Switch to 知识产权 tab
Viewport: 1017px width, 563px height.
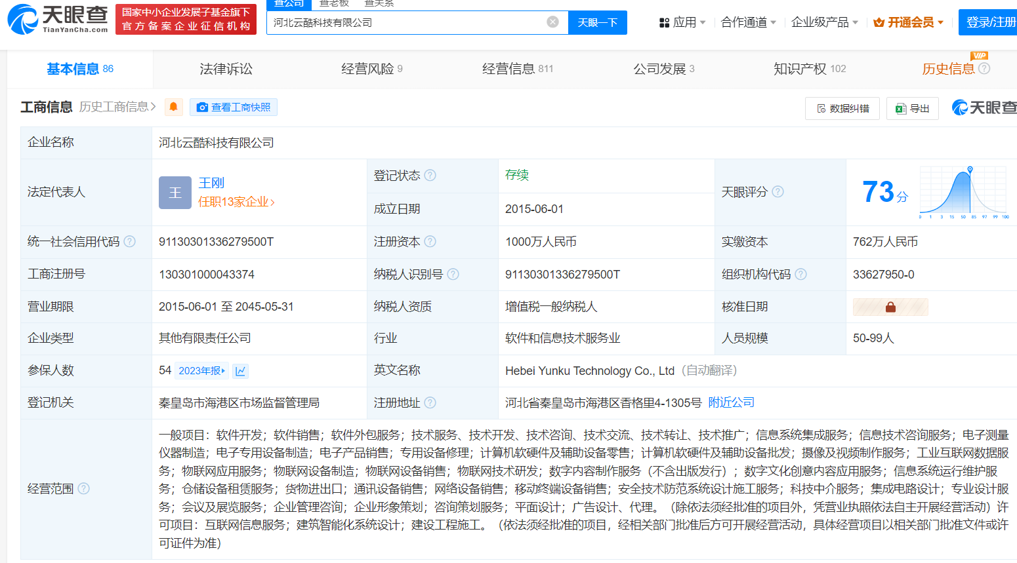(x=810, y=69)
